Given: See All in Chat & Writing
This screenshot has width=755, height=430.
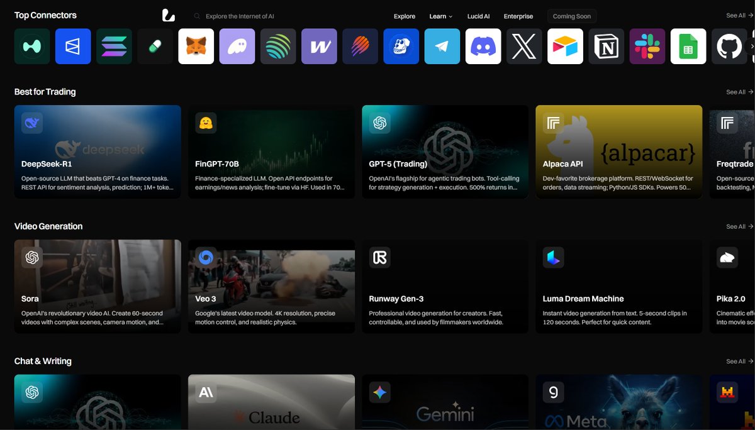Looking at the screenshot, I should [x=739, y=361].
